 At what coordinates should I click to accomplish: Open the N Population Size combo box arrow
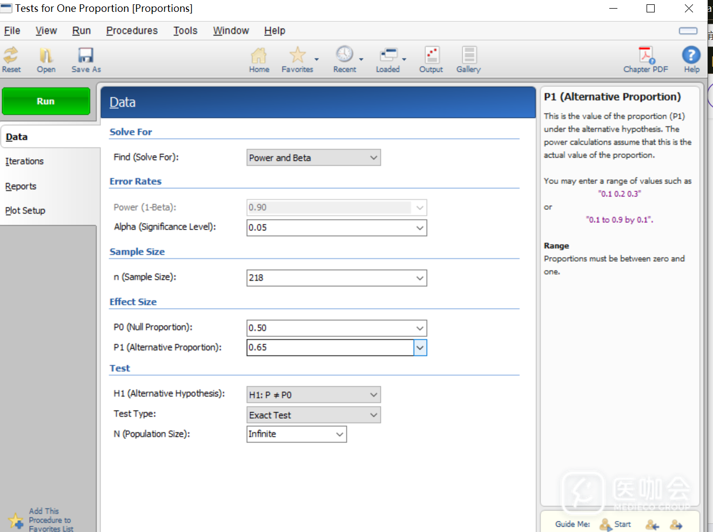coord(340,434)
